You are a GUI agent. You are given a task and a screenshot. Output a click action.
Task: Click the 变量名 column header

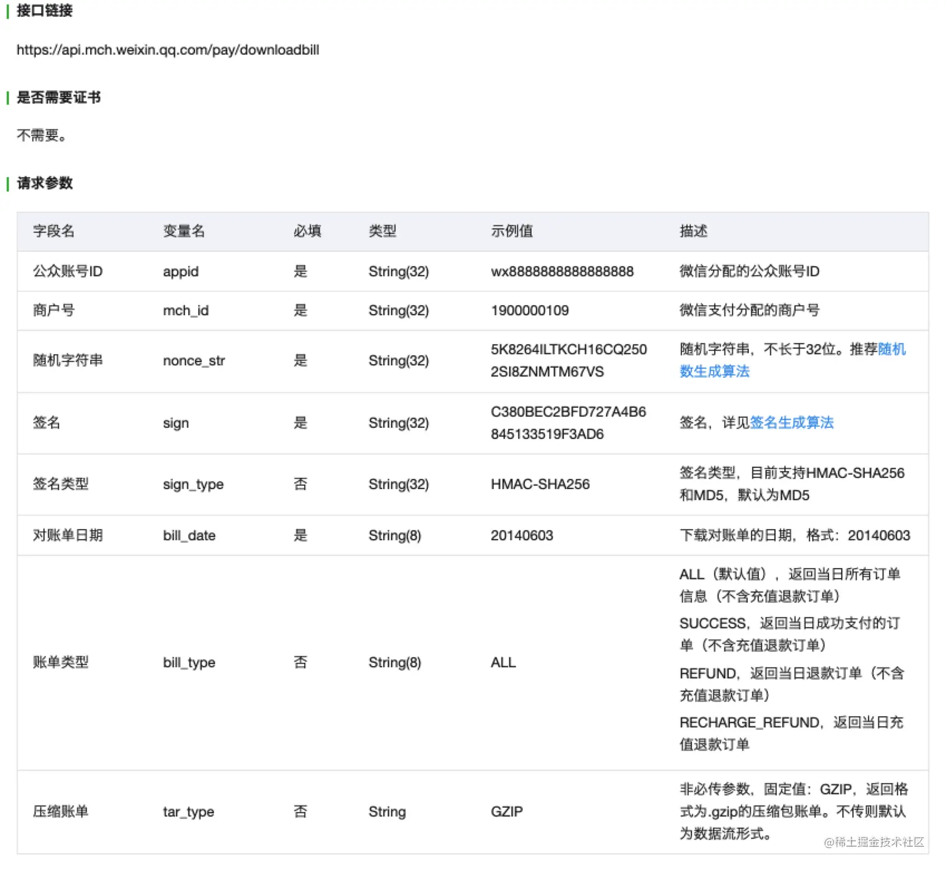(183, 231)
